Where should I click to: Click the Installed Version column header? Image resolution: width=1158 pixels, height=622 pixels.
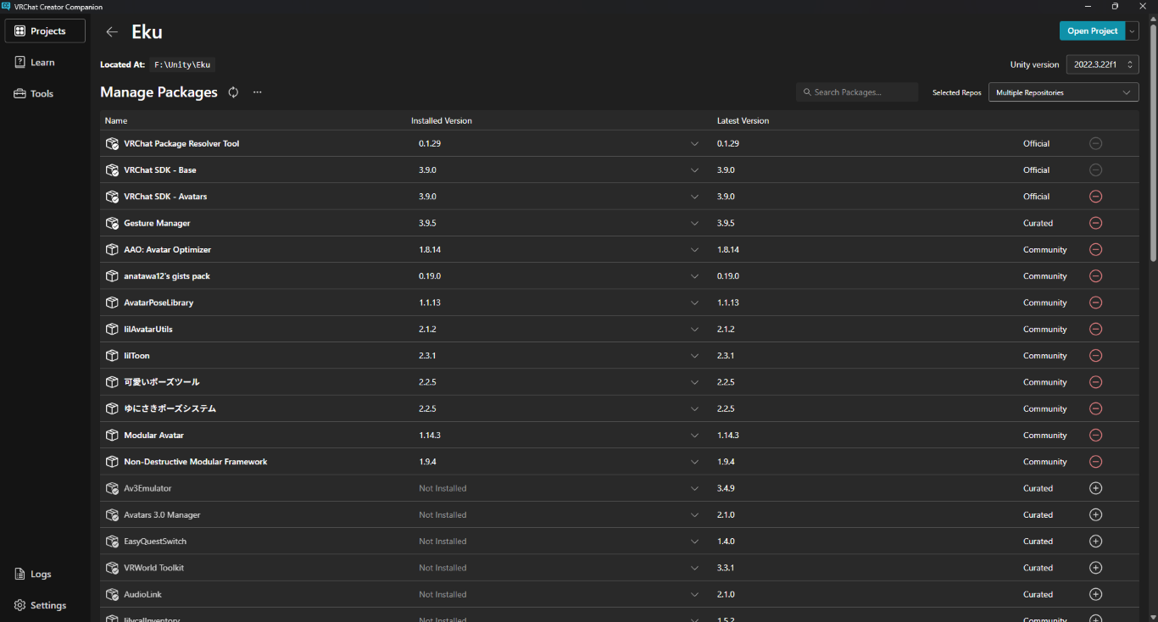(442, 120)
